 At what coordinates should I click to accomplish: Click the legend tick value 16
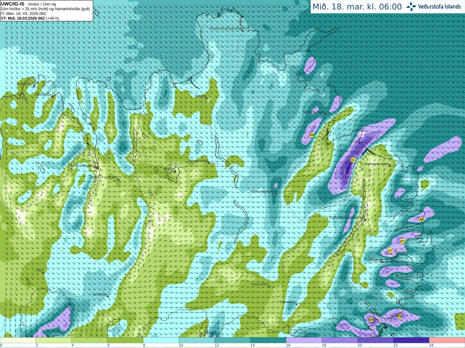coord(288,345)
